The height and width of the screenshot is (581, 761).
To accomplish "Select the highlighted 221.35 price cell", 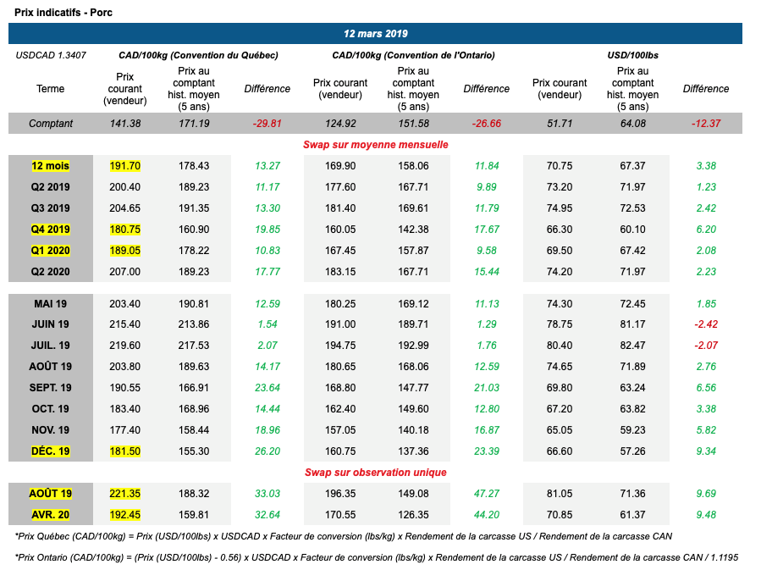I will pyautogui.click(x=124, y=493).
